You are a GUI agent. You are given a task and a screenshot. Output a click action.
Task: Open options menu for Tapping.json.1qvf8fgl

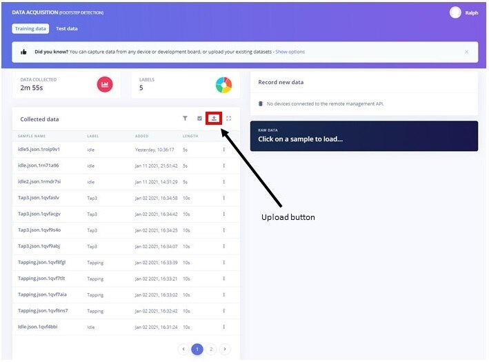click(224, 263)
